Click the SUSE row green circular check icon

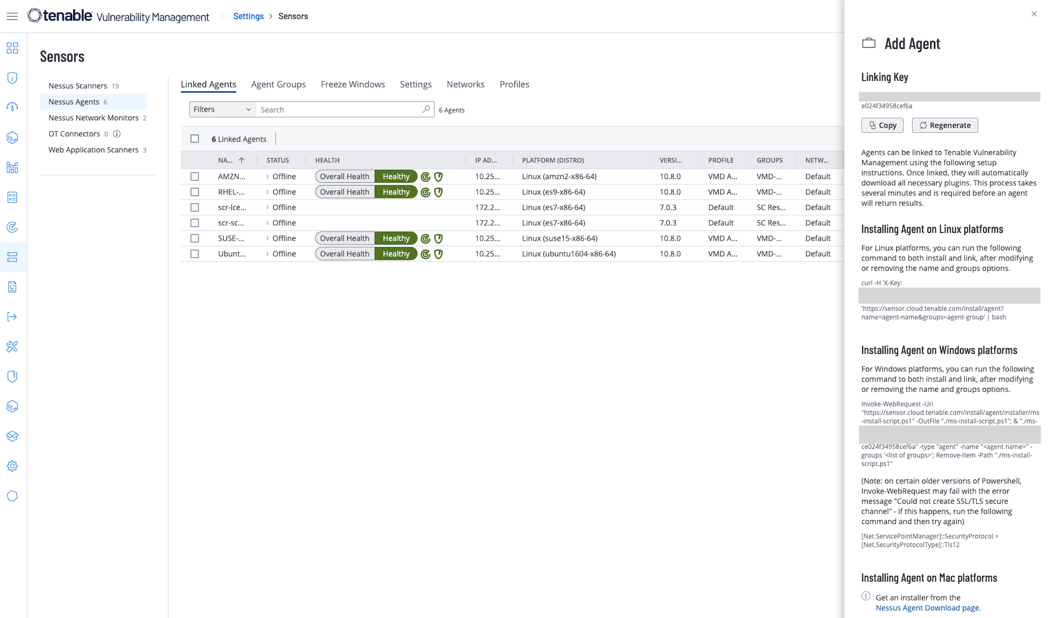tap(425, 238)
